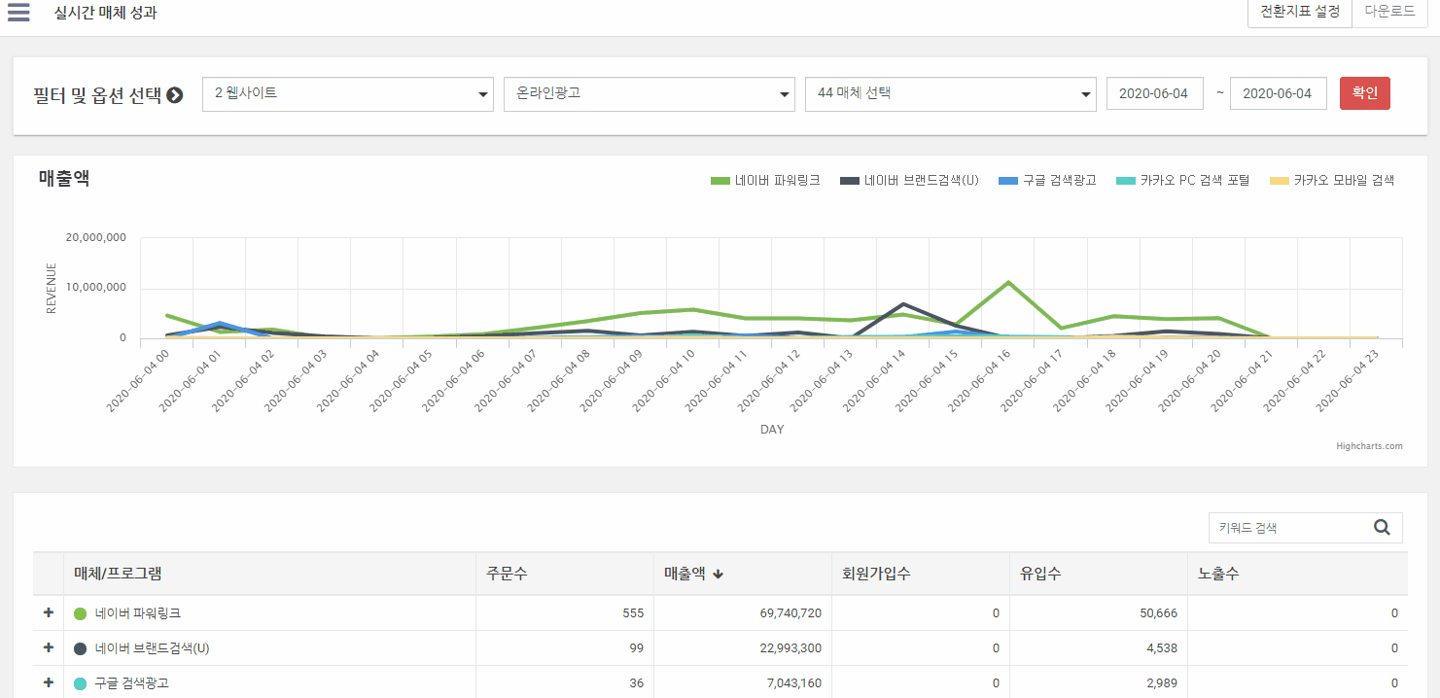Toggle 카카오 PC 검색 포털 legend item

click(x=1182, y=181)
